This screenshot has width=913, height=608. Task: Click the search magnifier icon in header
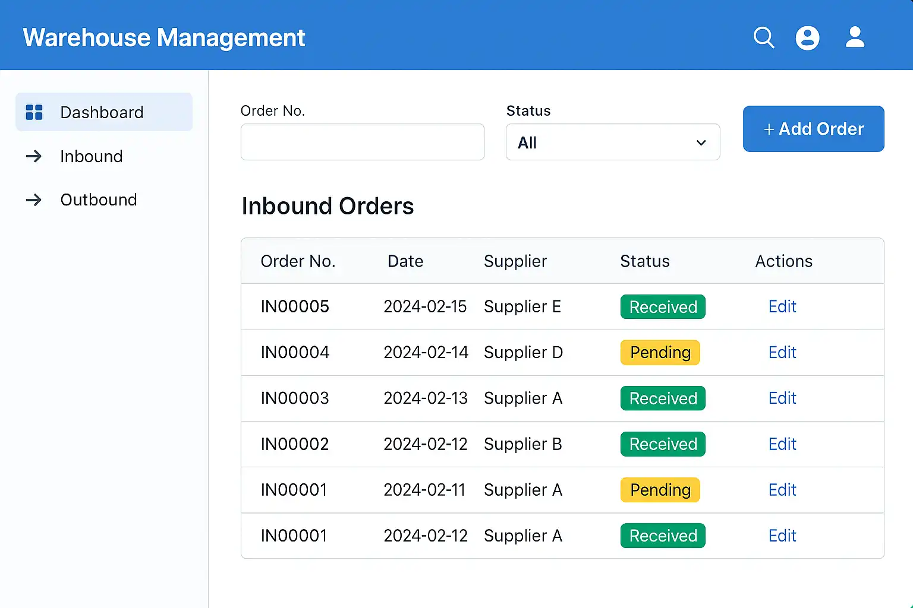click(763, 37)
